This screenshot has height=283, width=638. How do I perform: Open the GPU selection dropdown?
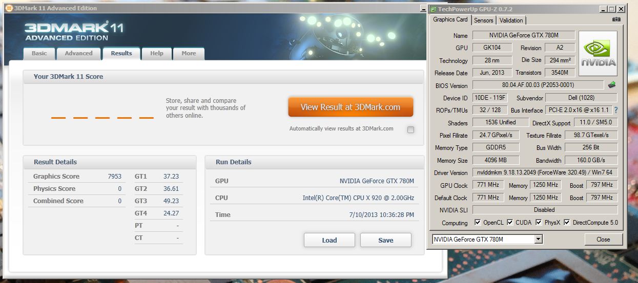[x=538, y=239]
